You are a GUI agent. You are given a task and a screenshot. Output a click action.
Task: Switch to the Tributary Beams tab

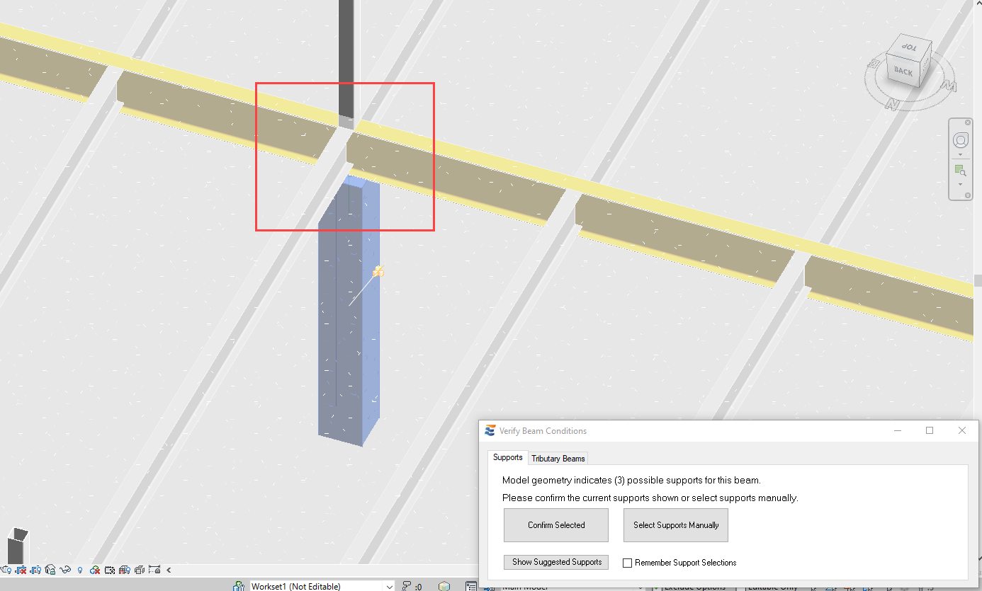[x=558, y=458]
